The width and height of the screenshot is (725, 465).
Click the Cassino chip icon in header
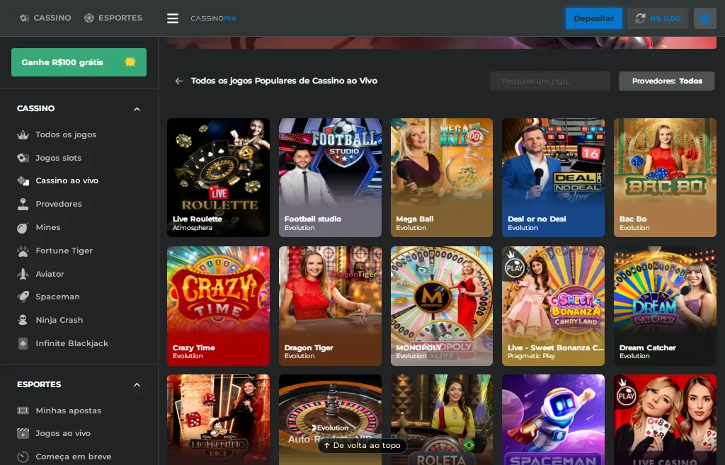[24, 18]
